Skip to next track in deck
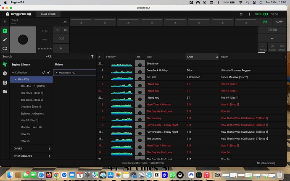The image size is (290, 181). coord(66,30)
